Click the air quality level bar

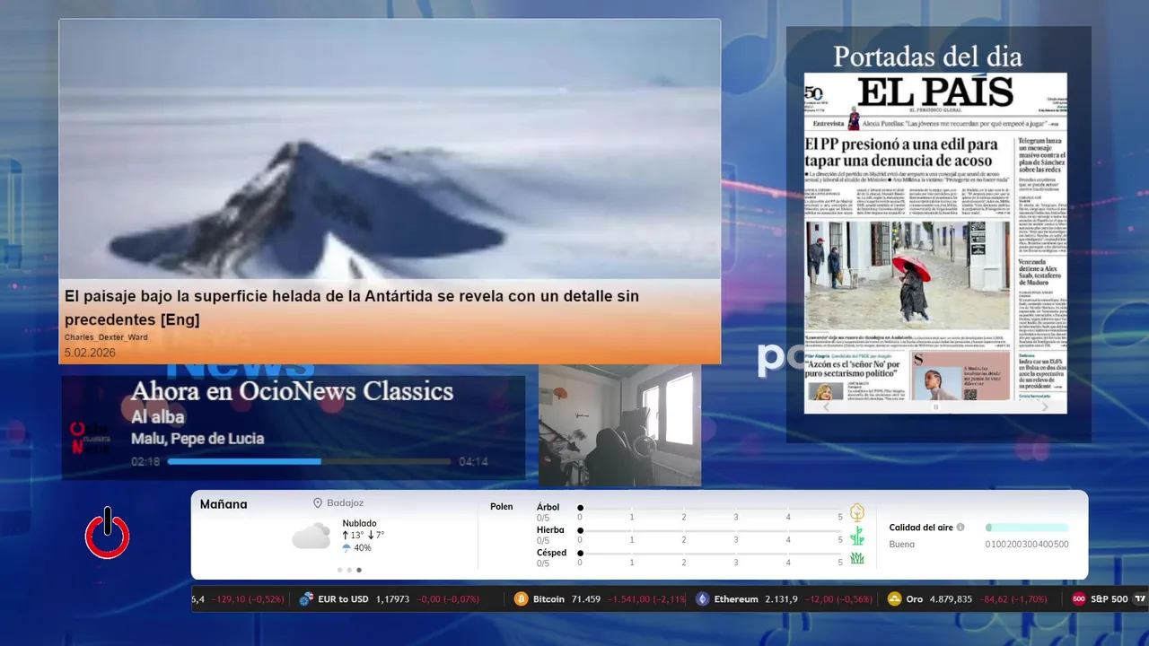(x=1027, y=528)
